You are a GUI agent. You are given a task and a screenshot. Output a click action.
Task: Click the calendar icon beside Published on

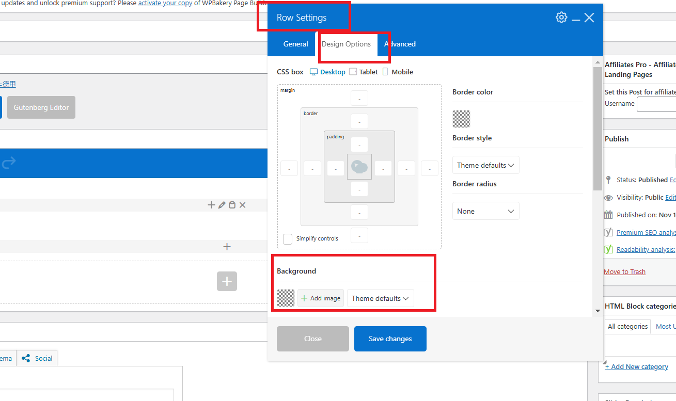608,215
